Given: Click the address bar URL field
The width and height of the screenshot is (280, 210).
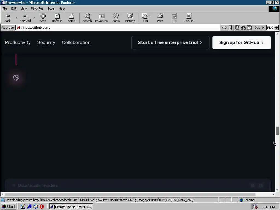Looking at the screenshot, I should click(x=118, y=28).
